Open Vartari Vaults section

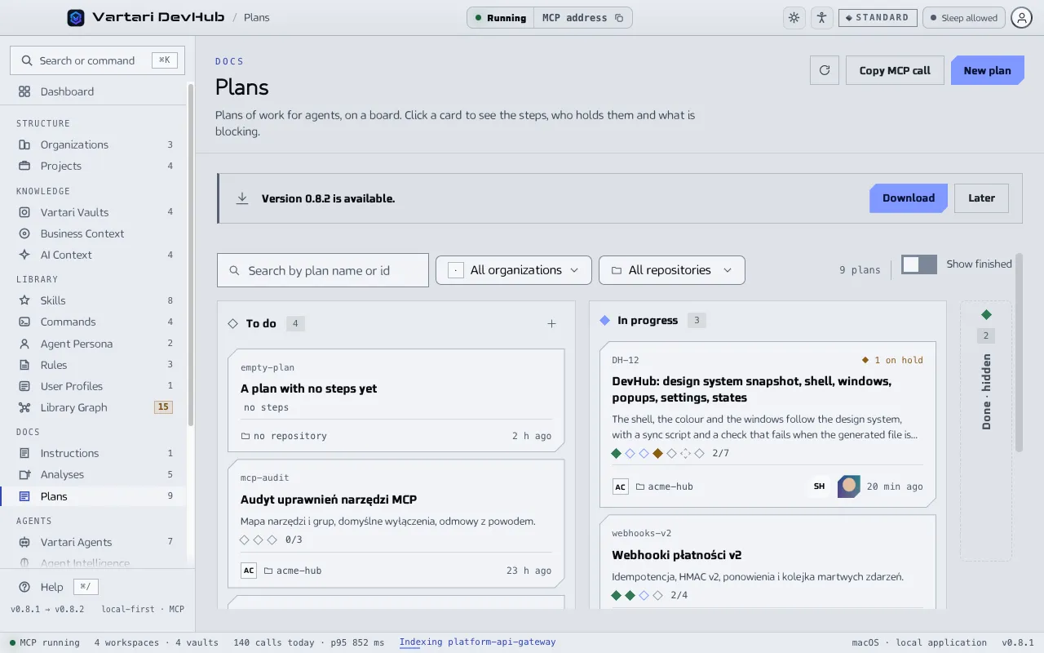(94, 212)
